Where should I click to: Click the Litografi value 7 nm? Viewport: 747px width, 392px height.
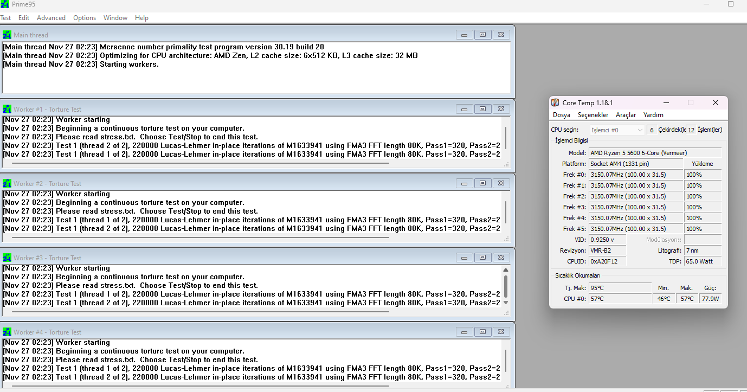[x=703, y=250]
